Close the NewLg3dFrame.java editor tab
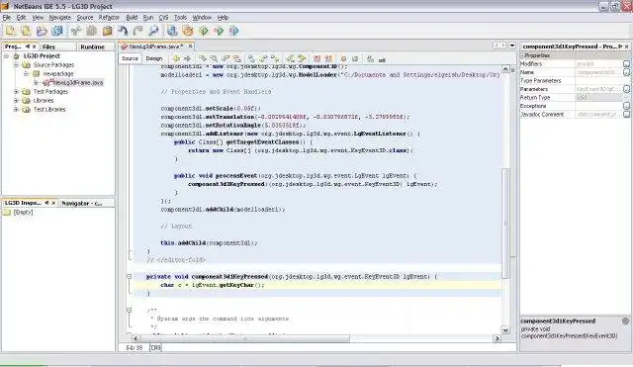The width and height of the screenshot is (633, 367). [191, 46]
